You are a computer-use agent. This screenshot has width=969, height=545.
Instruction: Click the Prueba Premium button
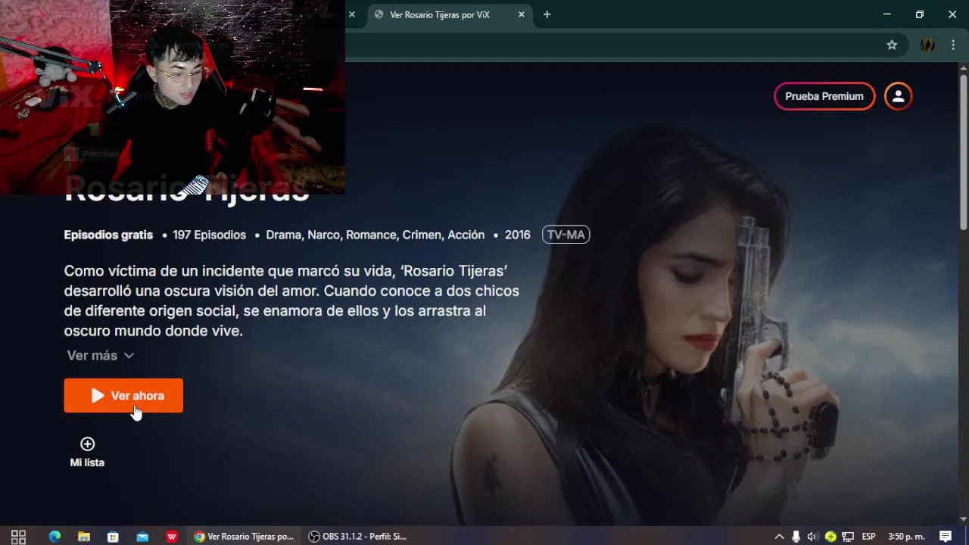tap(824, 96)
